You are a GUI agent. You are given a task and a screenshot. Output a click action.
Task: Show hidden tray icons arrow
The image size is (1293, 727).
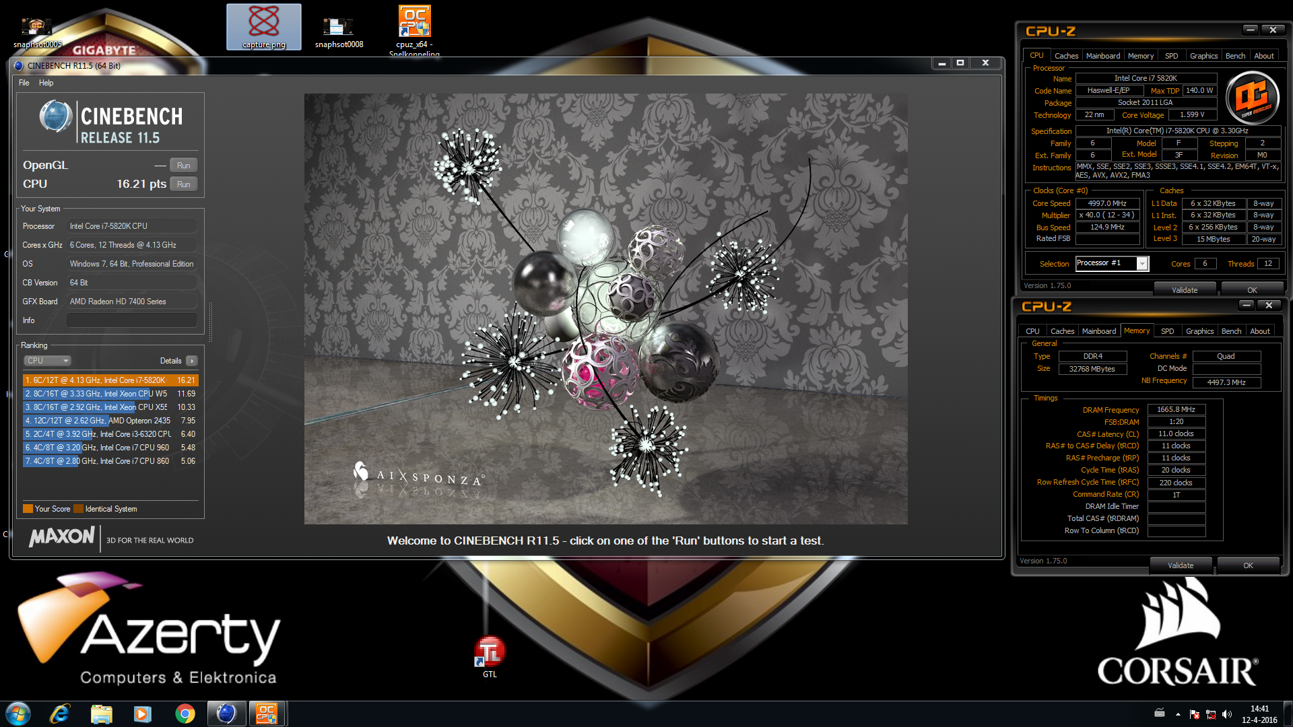1178,714
